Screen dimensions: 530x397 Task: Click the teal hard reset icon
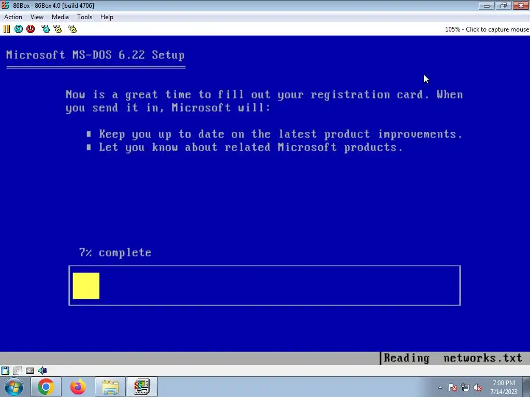(x=18, y=29)
